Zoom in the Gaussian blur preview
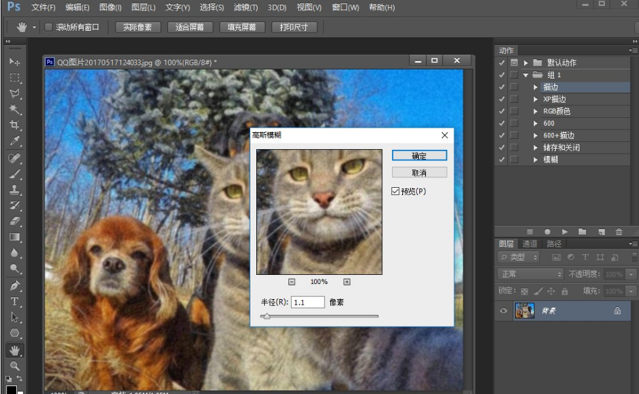 click(347, 281)
